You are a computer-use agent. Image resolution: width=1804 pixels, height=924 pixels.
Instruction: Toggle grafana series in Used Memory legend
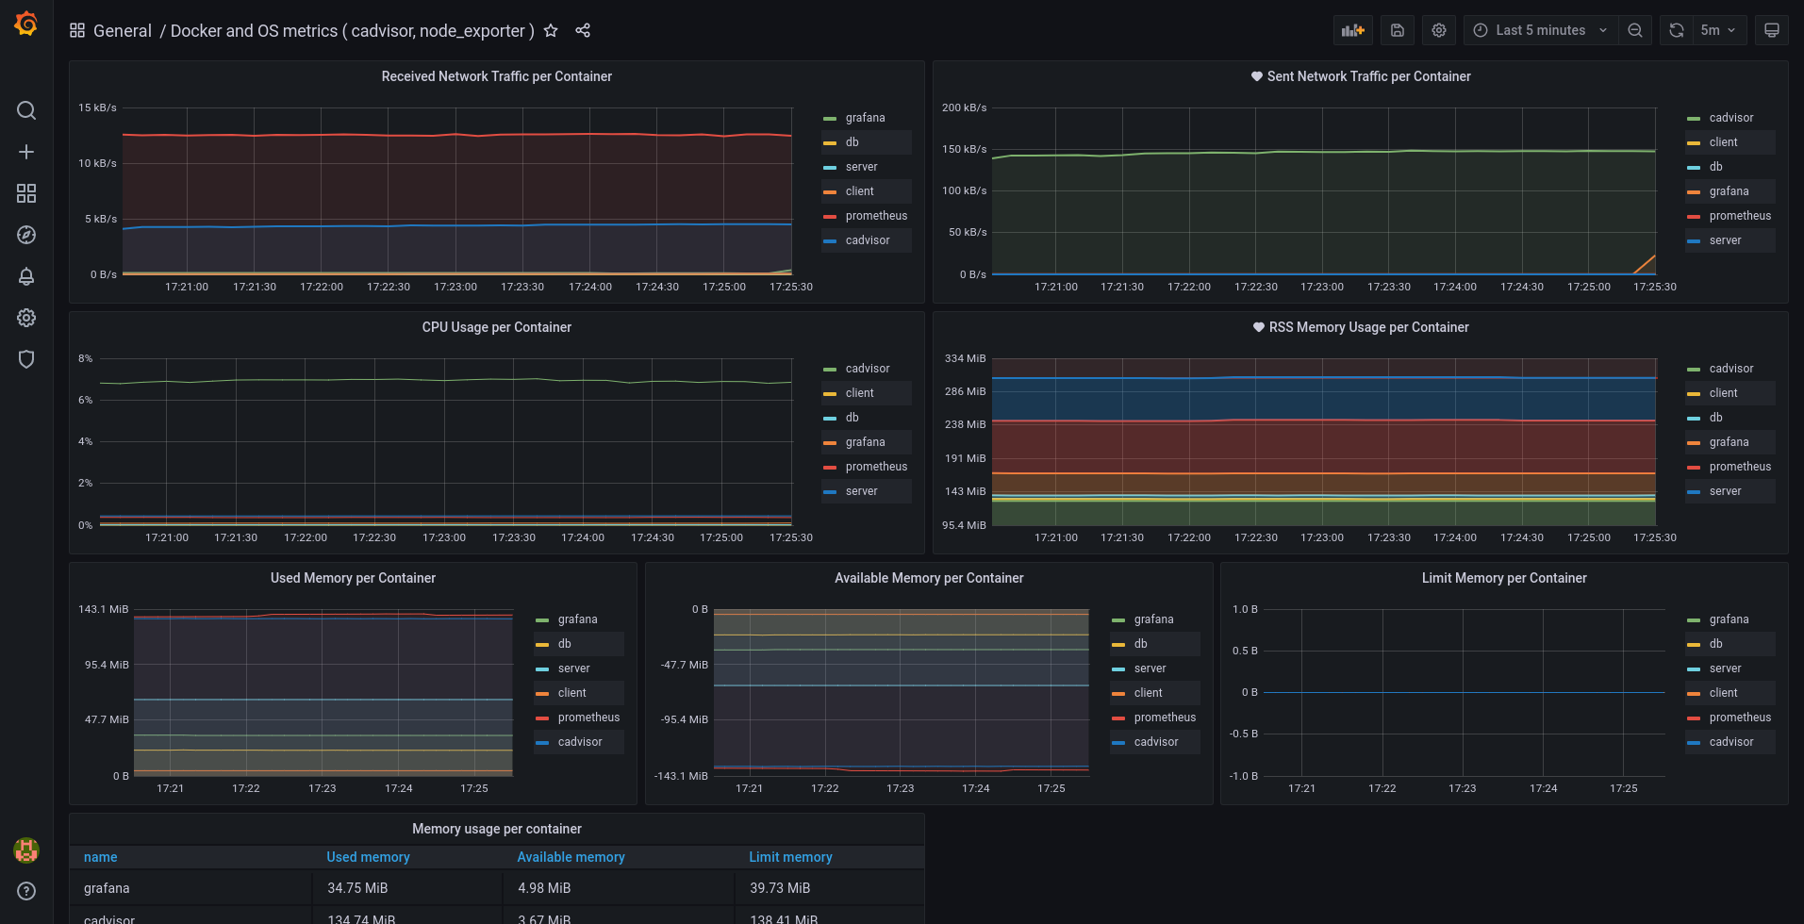[577, 619]
